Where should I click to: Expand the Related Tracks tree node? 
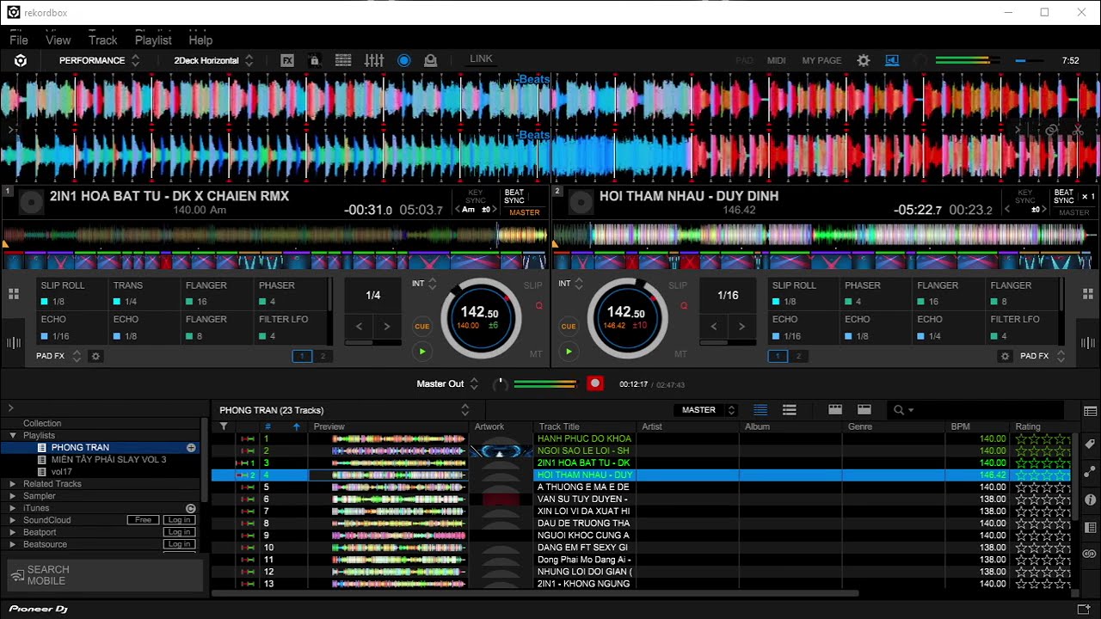(x=13, y=484)
